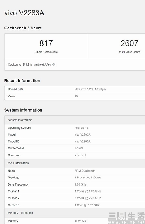
Task: Click the System Information table header row
Action: tap(75, 120)
